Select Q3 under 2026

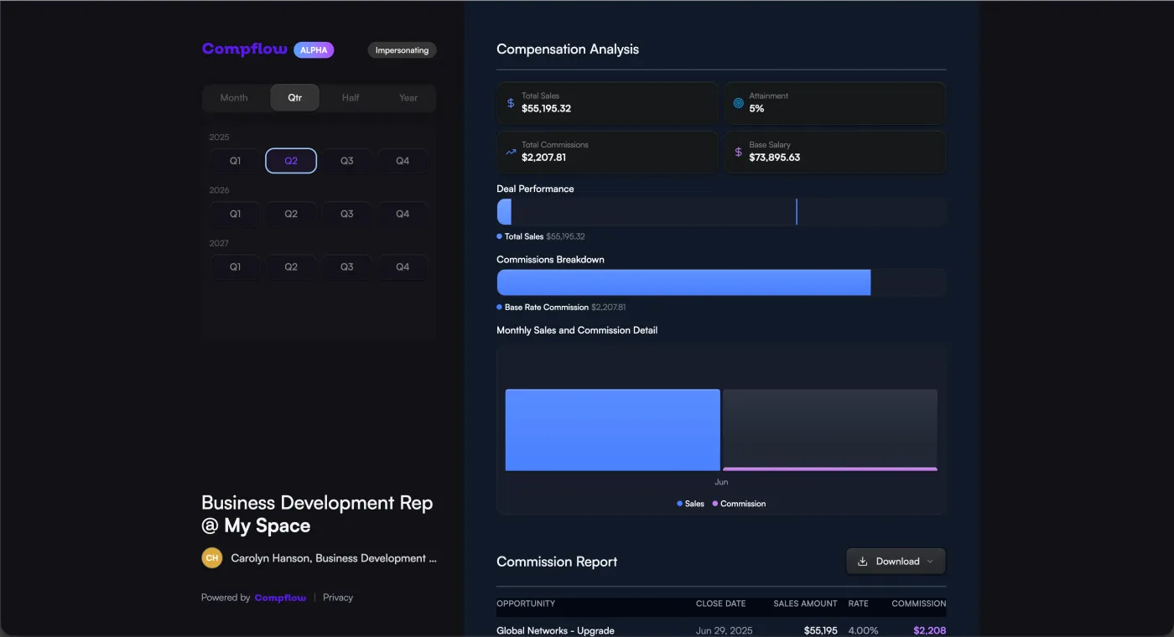click(x=347, y=214)
